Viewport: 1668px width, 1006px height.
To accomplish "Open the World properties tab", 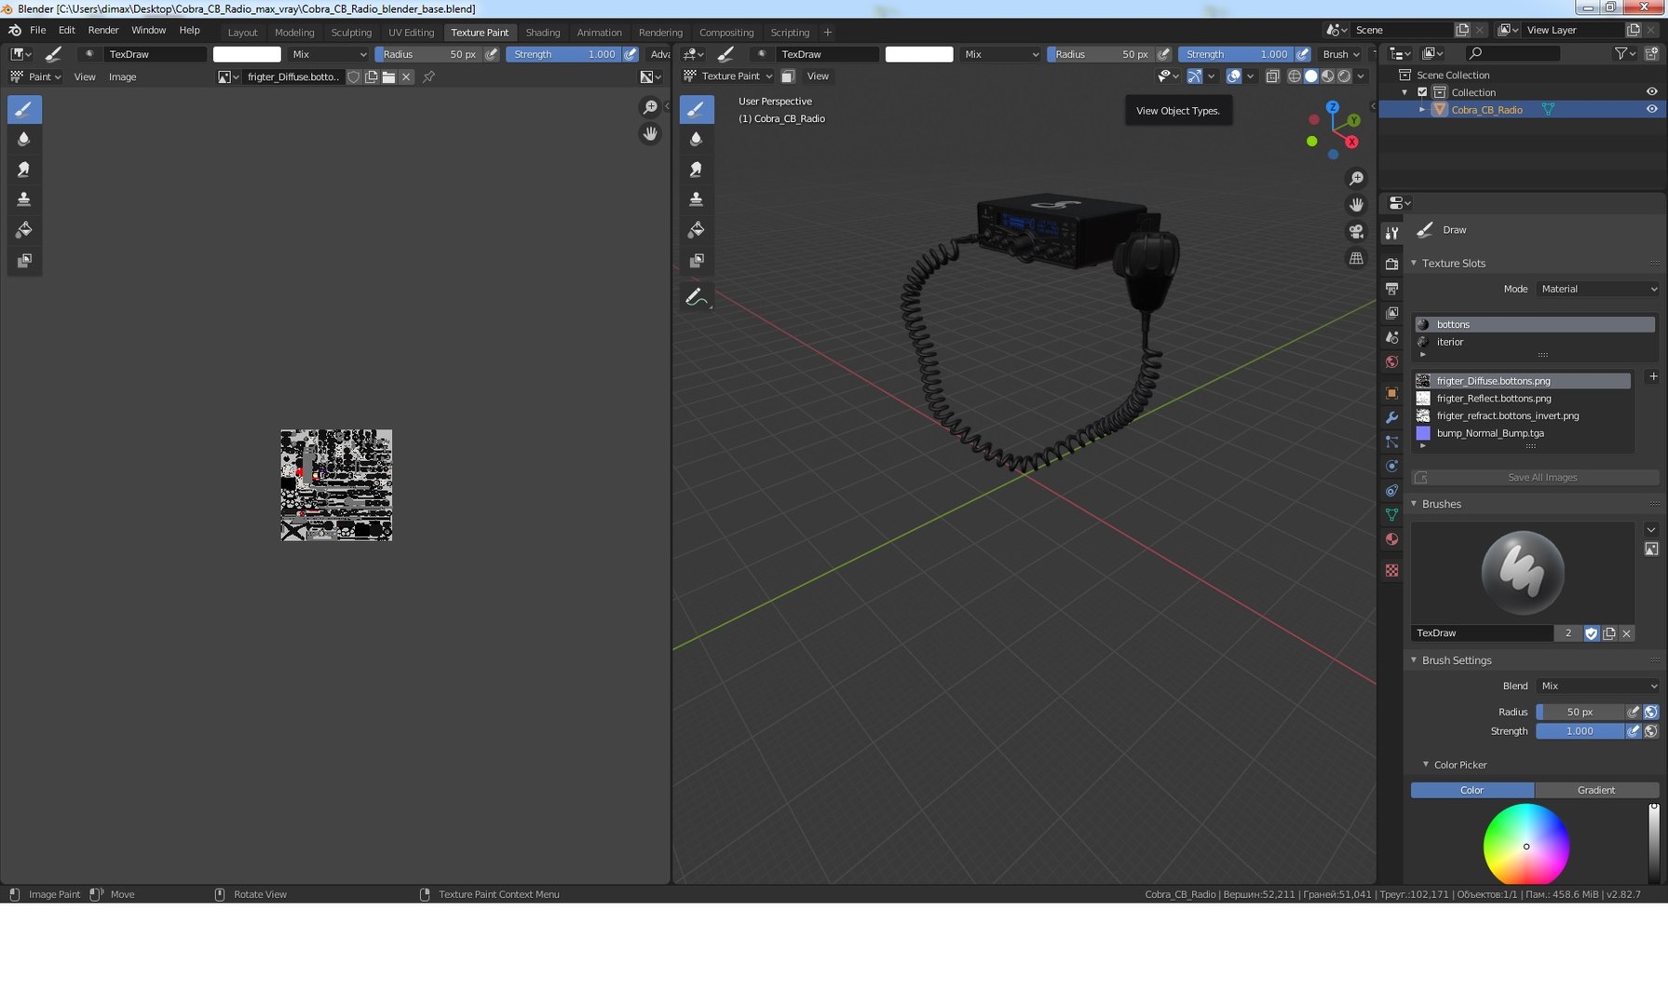I will [1391, 361].
